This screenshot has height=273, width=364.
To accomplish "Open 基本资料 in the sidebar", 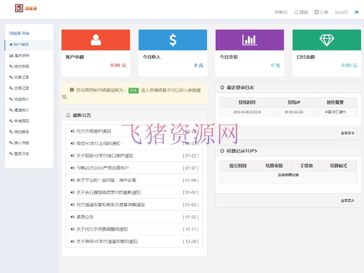I will [x=29, y=56].
